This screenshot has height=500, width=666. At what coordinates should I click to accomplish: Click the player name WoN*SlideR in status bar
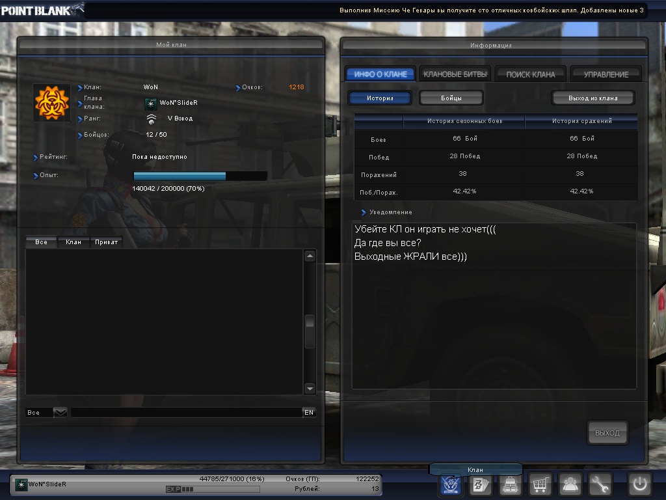coord(47,484)
